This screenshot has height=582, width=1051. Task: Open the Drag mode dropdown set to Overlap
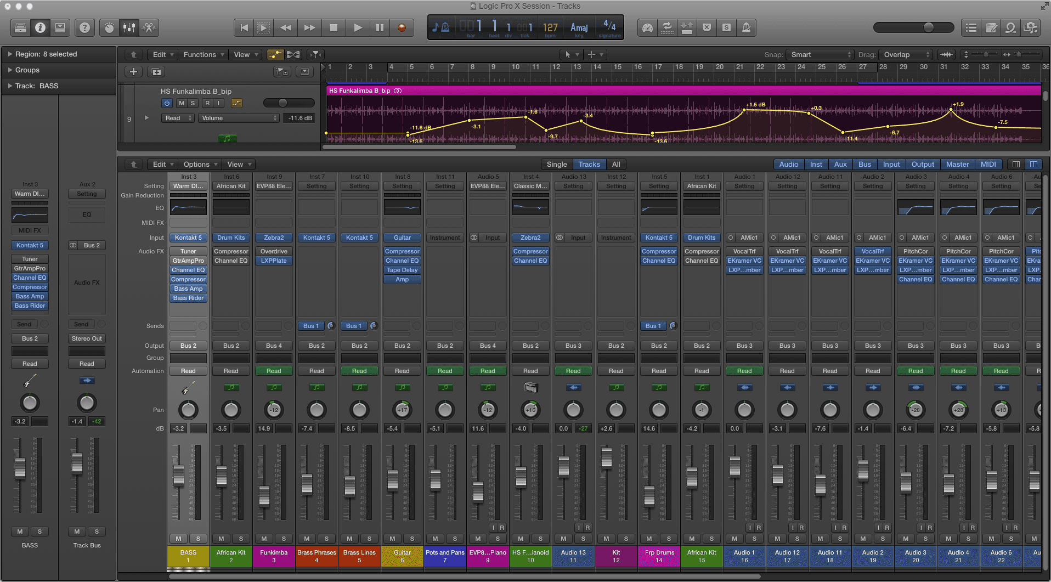click(905, 54)
